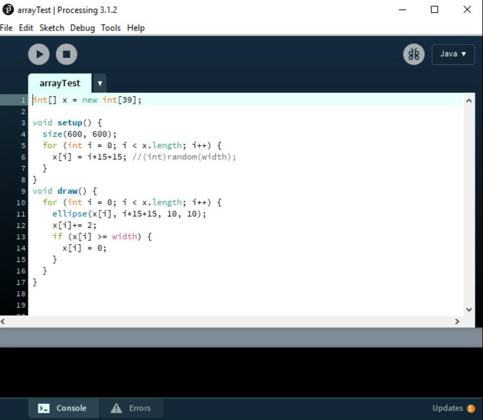Click line number 9 in gutter

pos(23,191)
